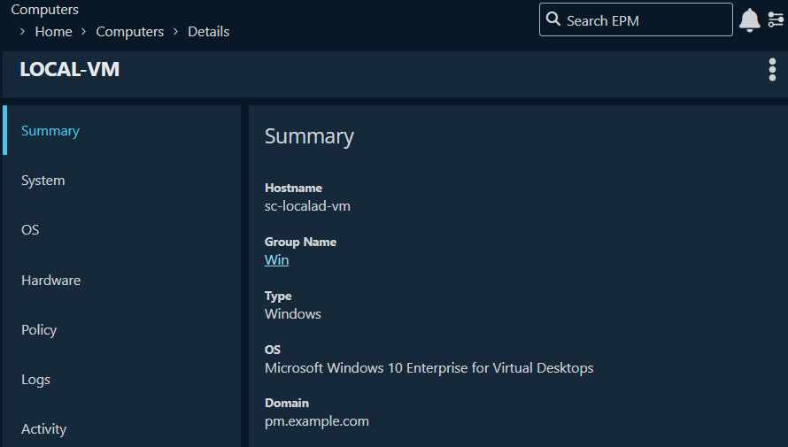
Task: Open the settings sliders icon
Action: tap(776, 19)
